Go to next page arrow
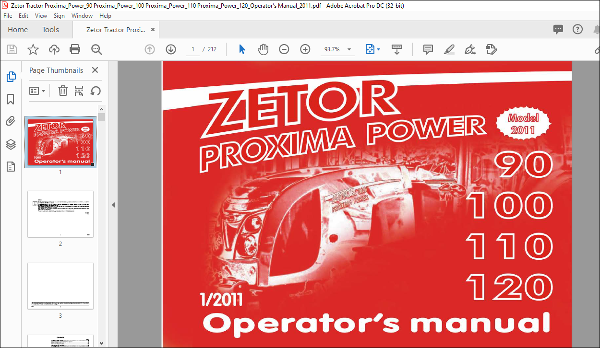 coord(171,49)
